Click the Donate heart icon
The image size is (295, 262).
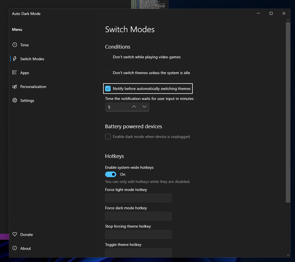tap(15, 234)
